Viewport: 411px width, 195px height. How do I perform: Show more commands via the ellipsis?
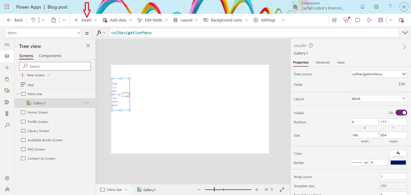(x=283, y=20)
